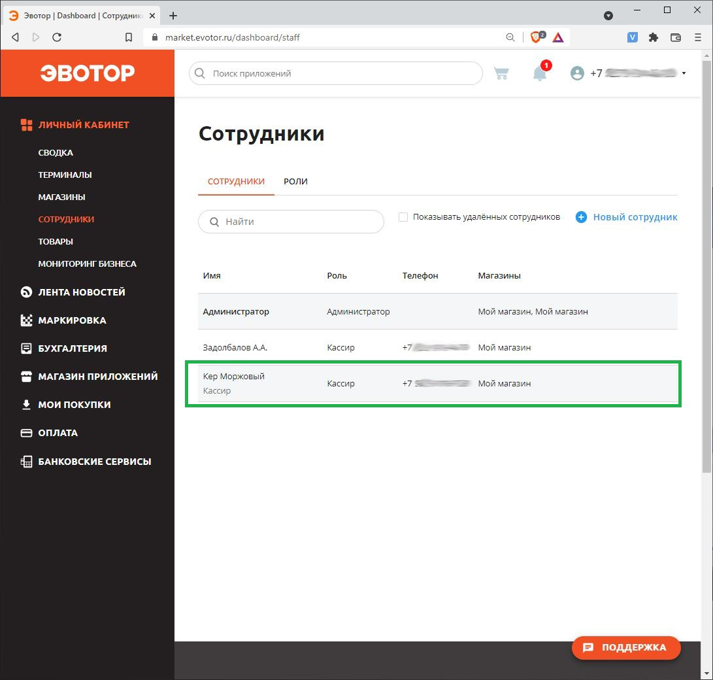713x680 pixels.
Task: Click the Найти search field
Action: [x=291, y=222]
